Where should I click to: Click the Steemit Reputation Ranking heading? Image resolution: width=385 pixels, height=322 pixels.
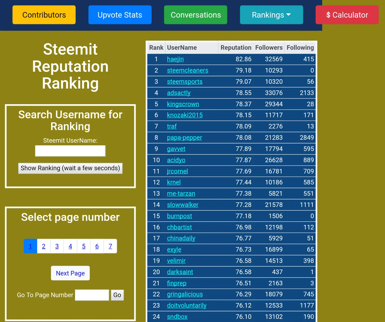pyautogui.click(x=70, y=66)
